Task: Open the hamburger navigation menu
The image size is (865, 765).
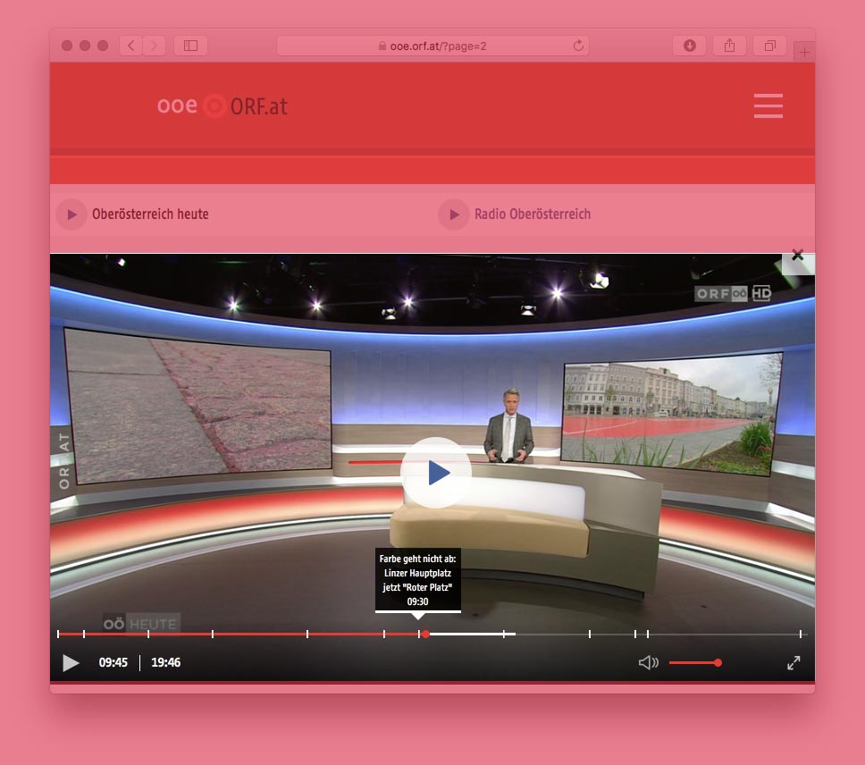Action: point(768,105)
